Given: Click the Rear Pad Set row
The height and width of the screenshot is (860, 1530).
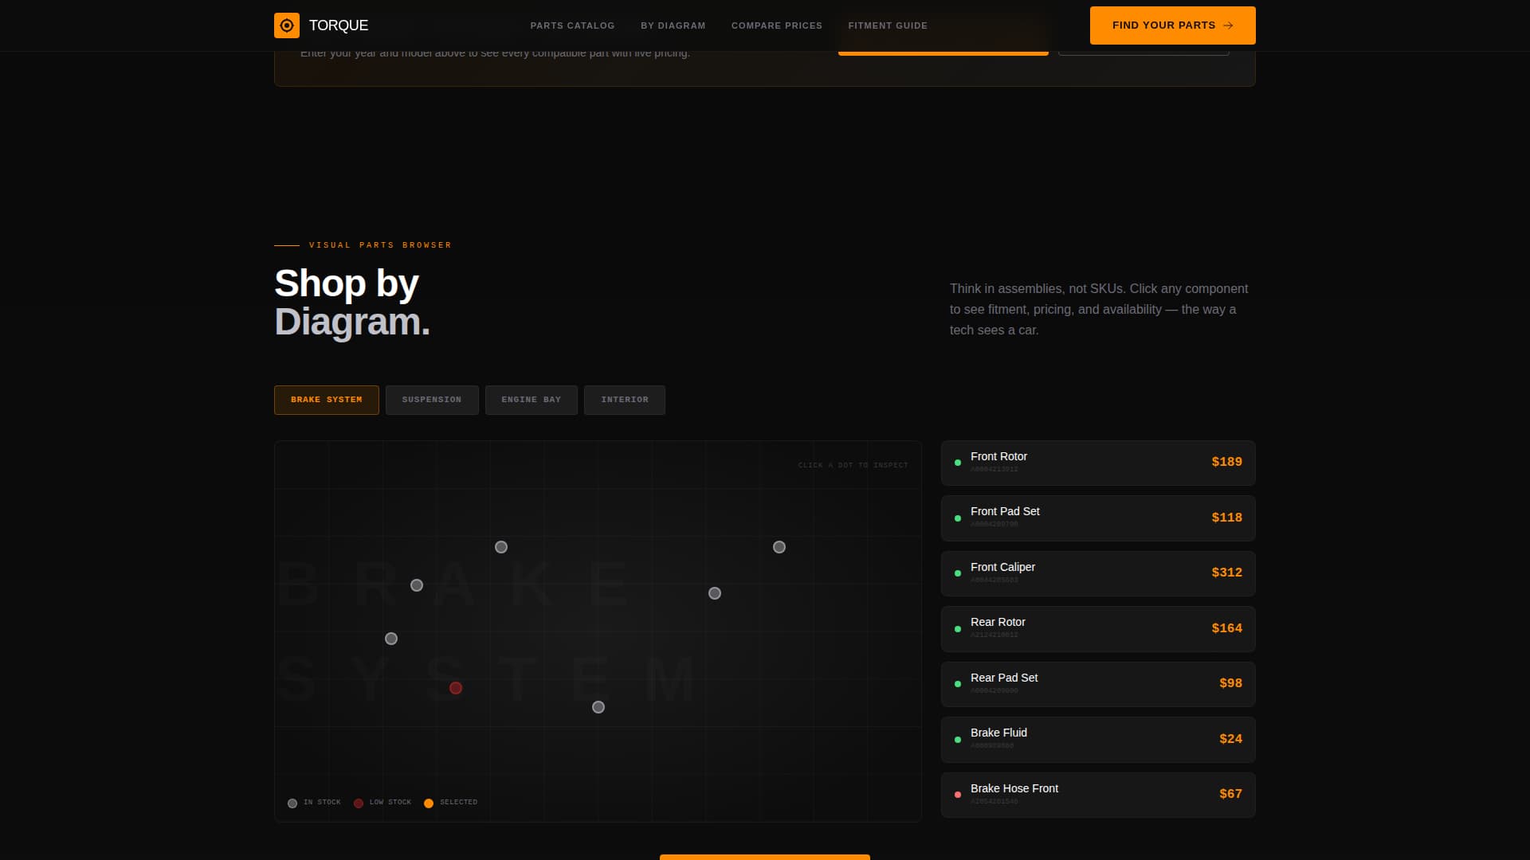Looking at the screenshot, I should coord(1097,683).
